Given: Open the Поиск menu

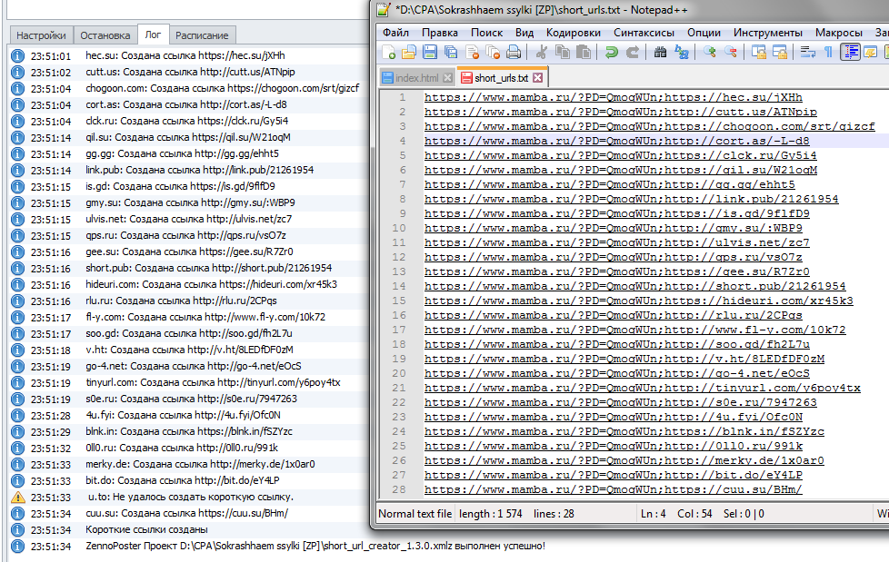Looking at the screenshot, I should pyautogui.click(x=486, y=33).
